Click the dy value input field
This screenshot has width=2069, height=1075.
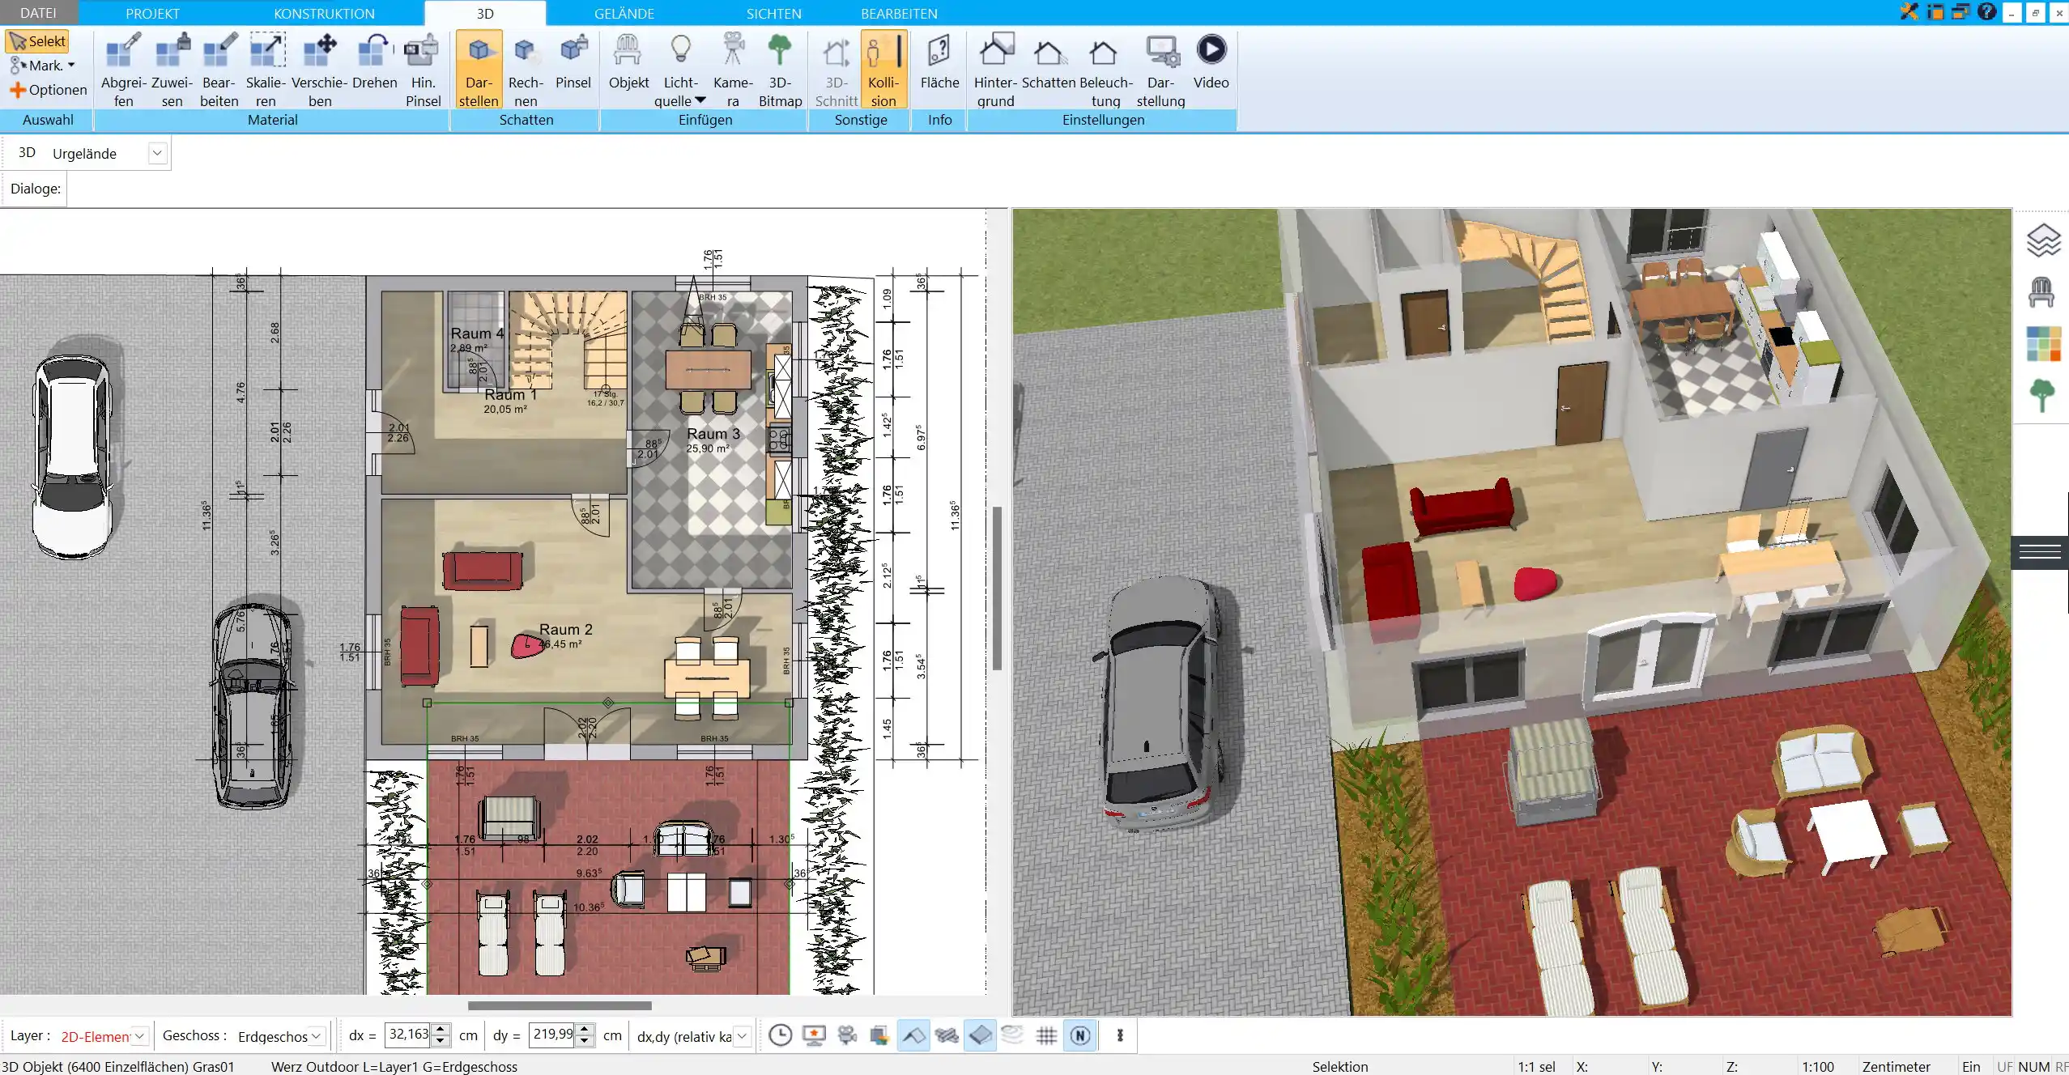pos(552,1035)
